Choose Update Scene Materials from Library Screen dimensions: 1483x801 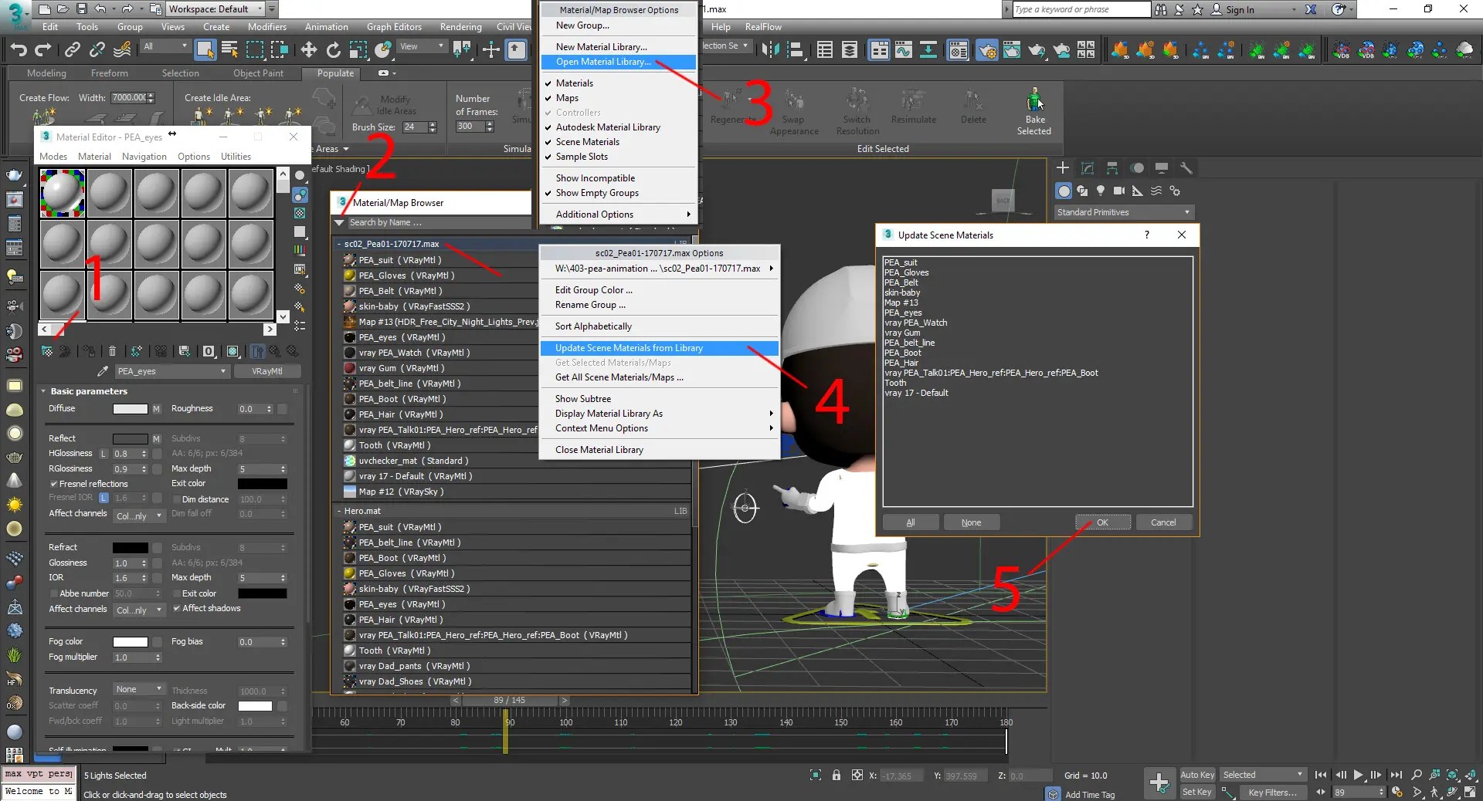628,348
